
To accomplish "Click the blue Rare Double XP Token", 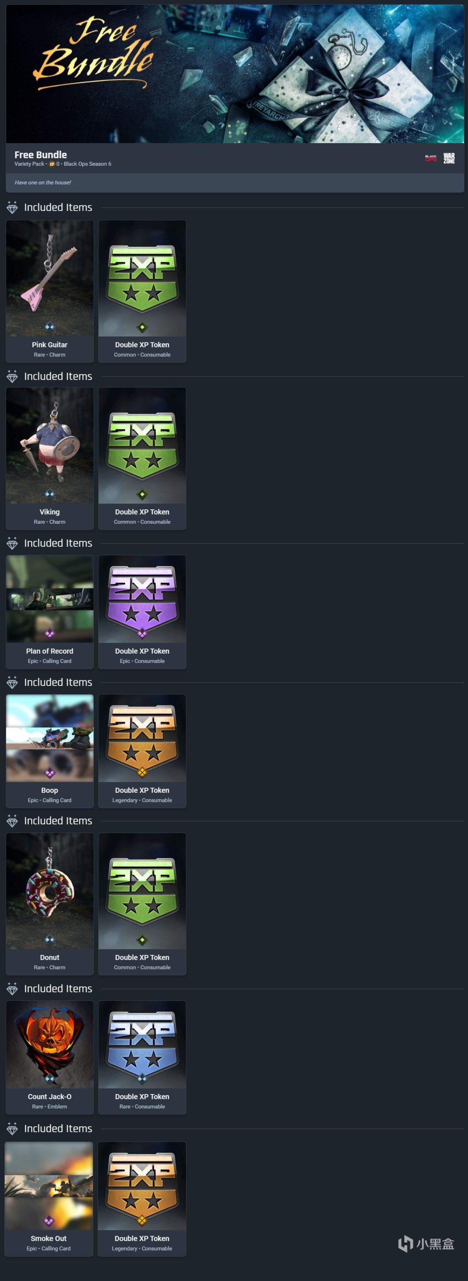I will tap(142, 1058).
